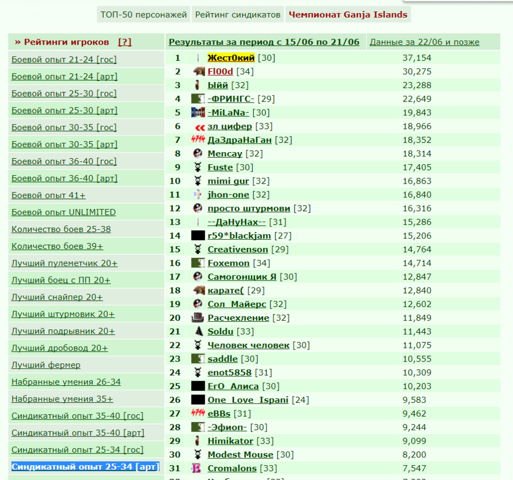Click score value 37,154
Image resolution: width=513 pixels, height=480 pixels.
(417, 58)
